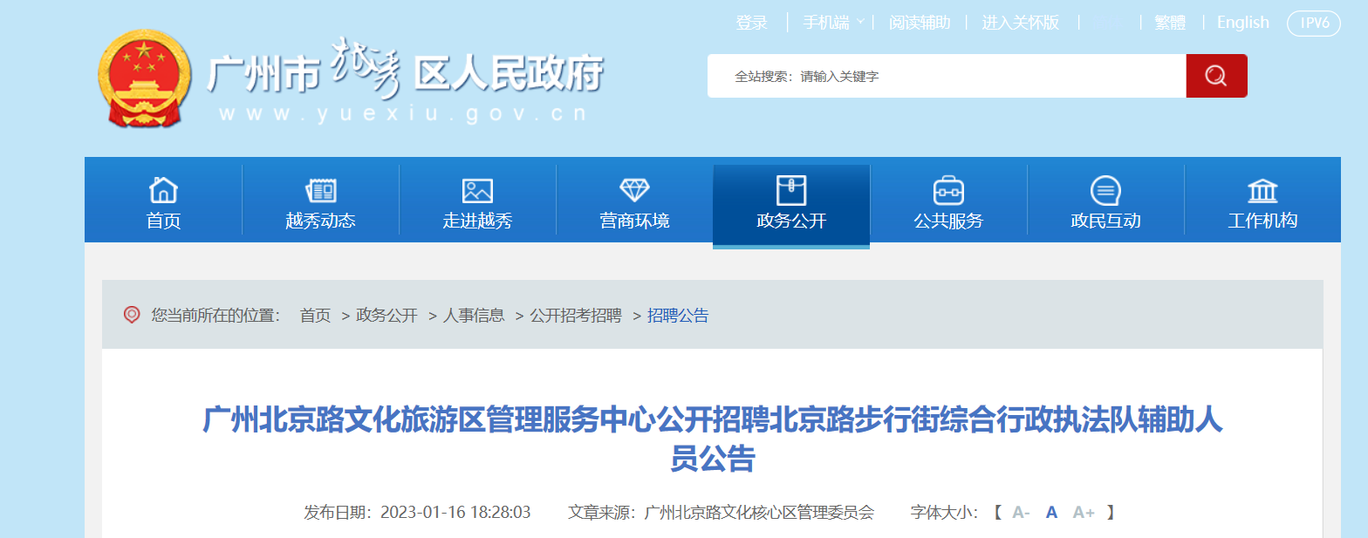The image size is (1368, 538).
Task: Click the chat bubble icon above 政民互动
Action: [1105, 190]
